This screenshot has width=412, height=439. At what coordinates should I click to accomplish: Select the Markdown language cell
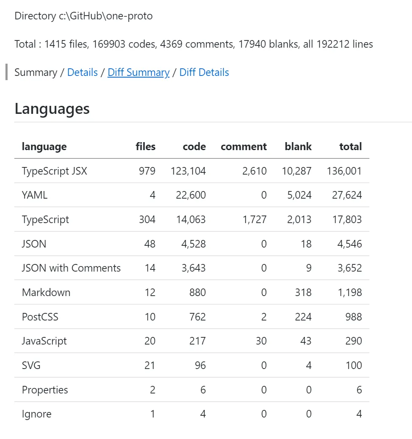46,292
